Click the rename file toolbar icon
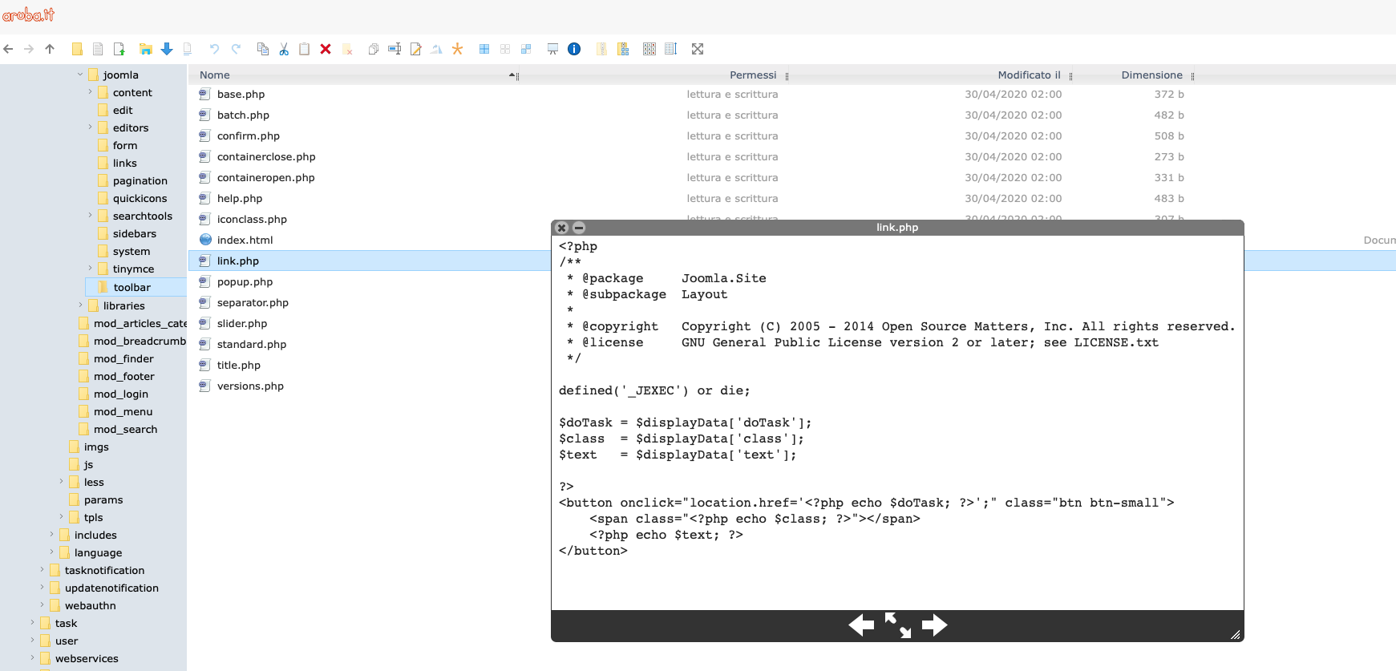 point(395,49)
